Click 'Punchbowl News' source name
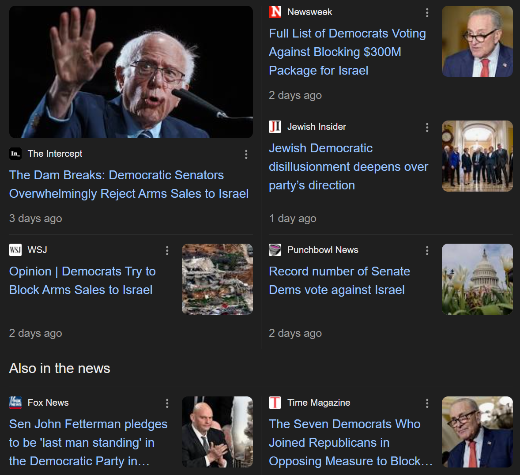520x475 pixels. 323,250
